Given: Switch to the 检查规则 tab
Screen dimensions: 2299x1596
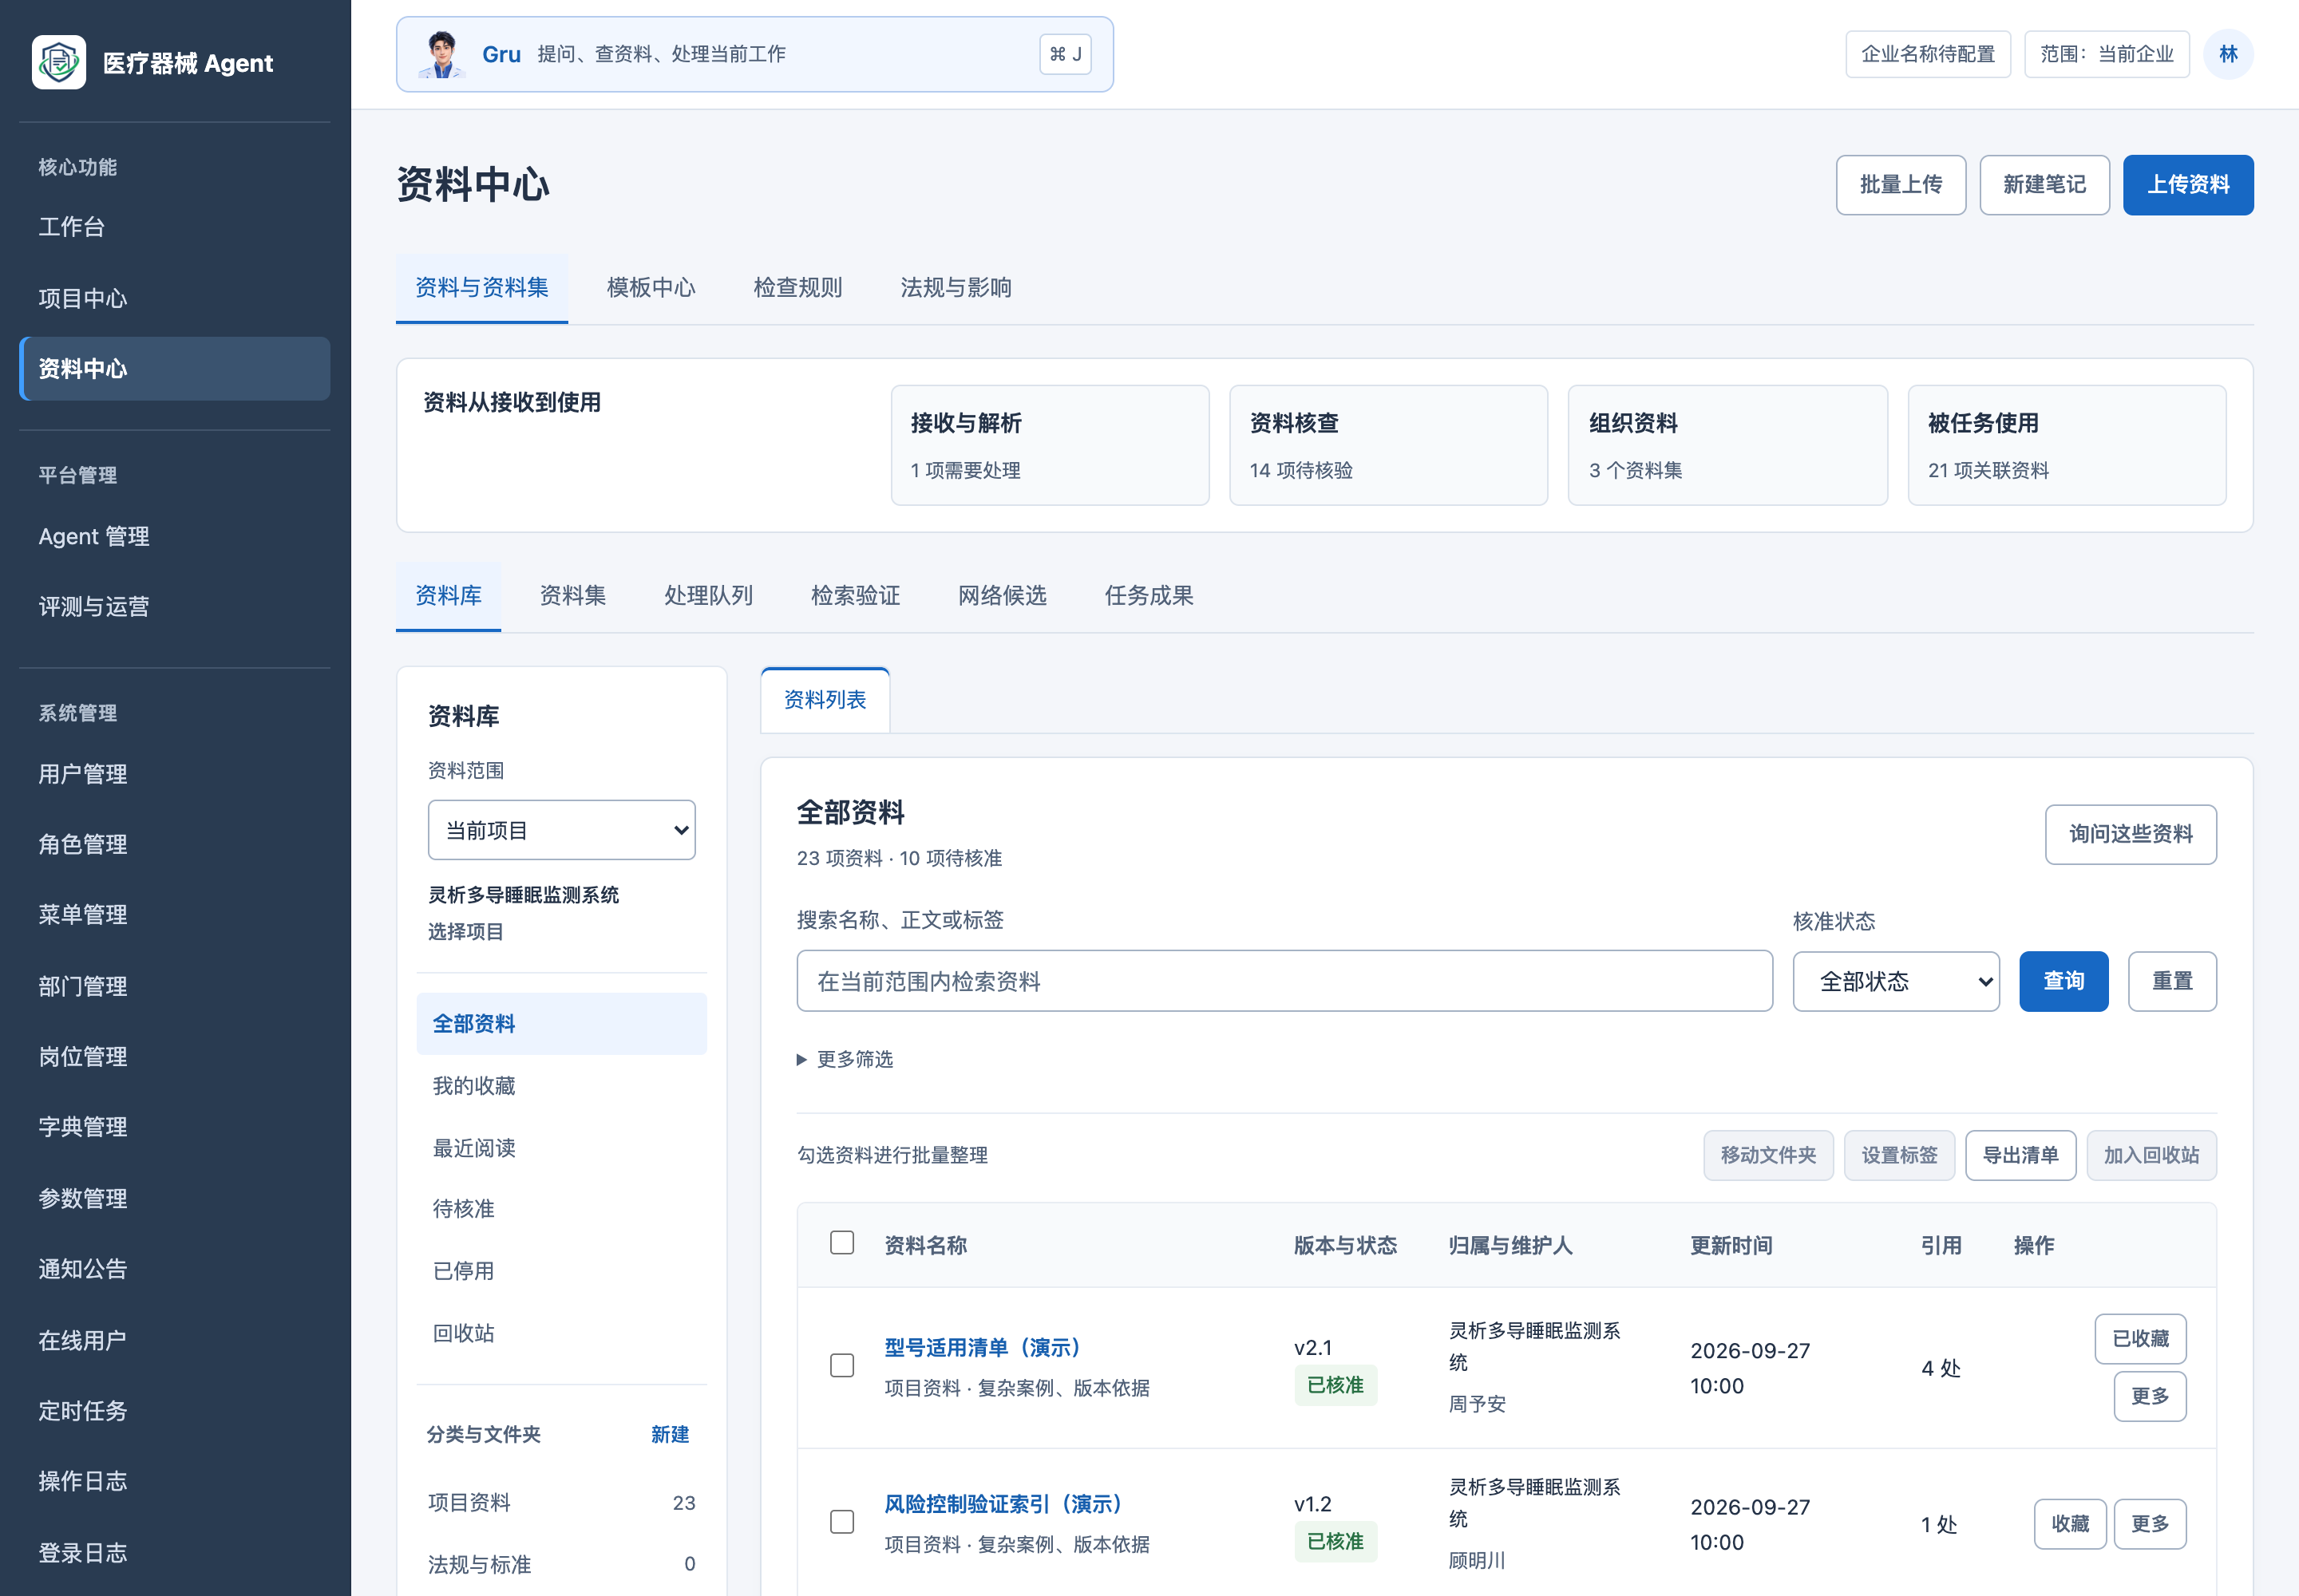Looking at the screenshot, I should click(x=797, y=288).
